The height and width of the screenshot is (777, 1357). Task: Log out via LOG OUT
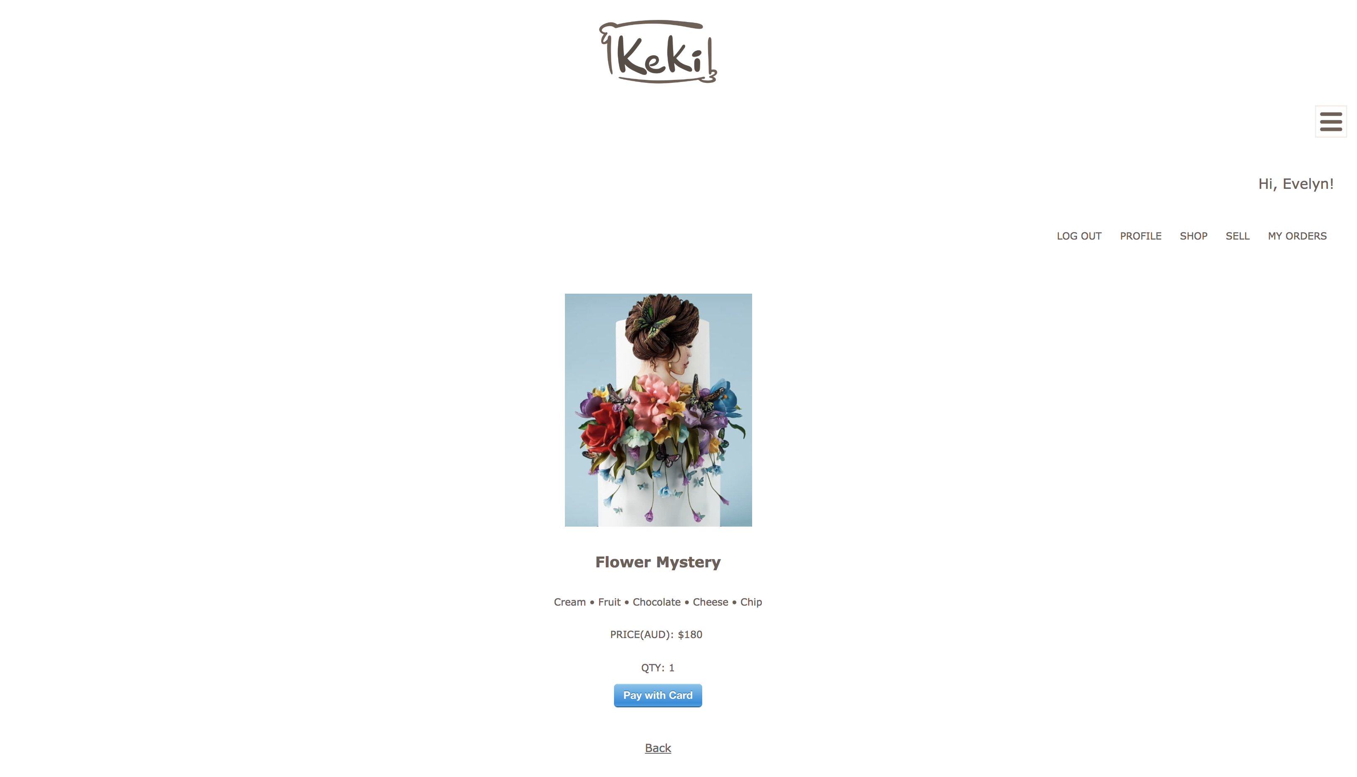pyautogui.click(x=1079, y=236)
